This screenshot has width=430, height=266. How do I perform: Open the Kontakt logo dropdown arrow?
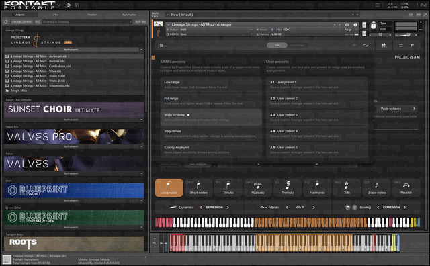pos(59,5)
